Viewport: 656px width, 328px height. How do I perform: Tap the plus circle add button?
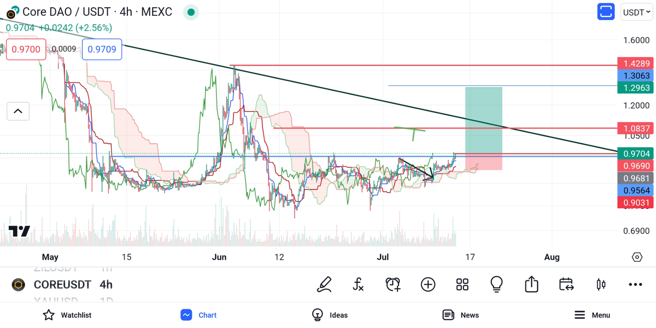click(428, 284)
